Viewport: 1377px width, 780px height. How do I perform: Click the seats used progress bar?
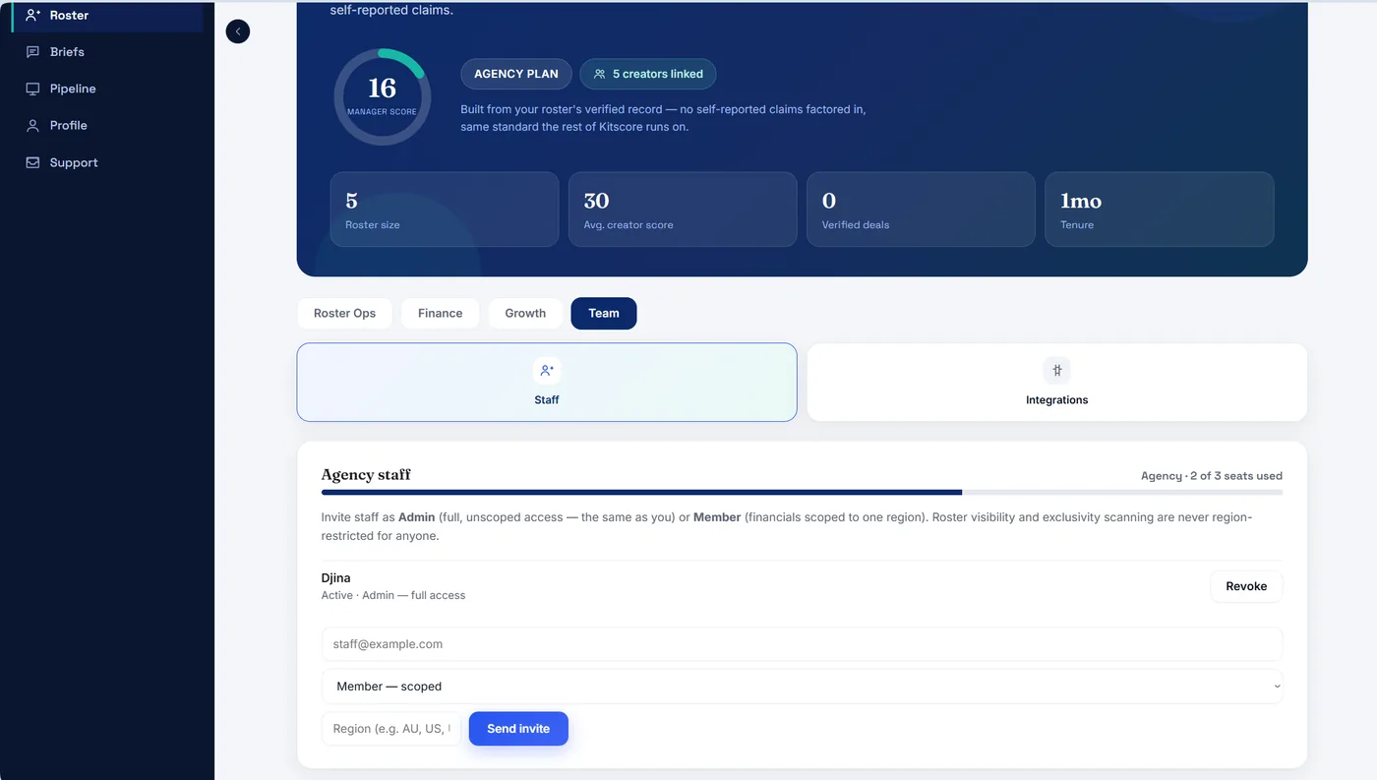[x=802, y=492]
